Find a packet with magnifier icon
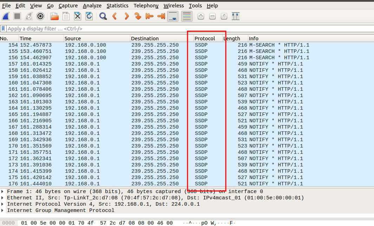The width and height of the screenshot is (374, 226). [103, 16]
